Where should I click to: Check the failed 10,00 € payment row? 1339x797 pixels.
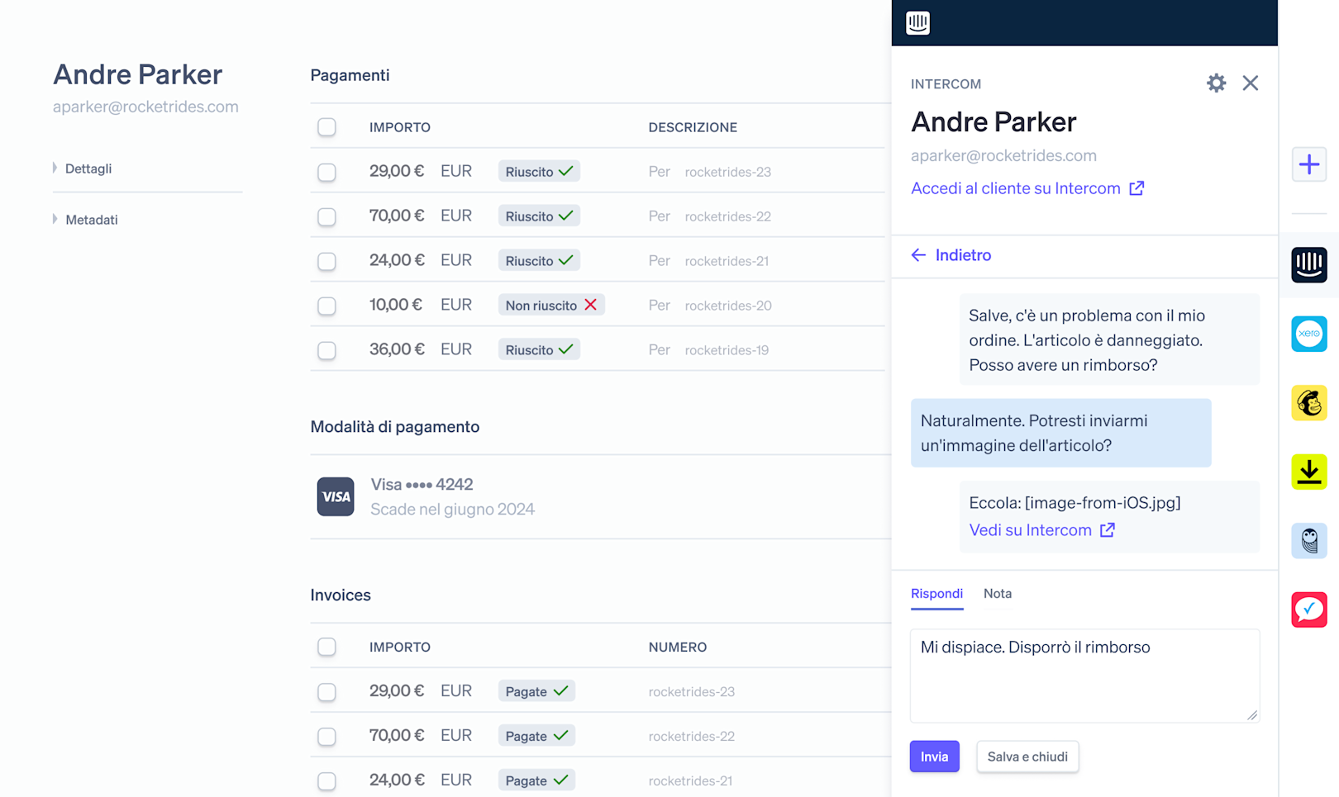[x=326, y=306]
